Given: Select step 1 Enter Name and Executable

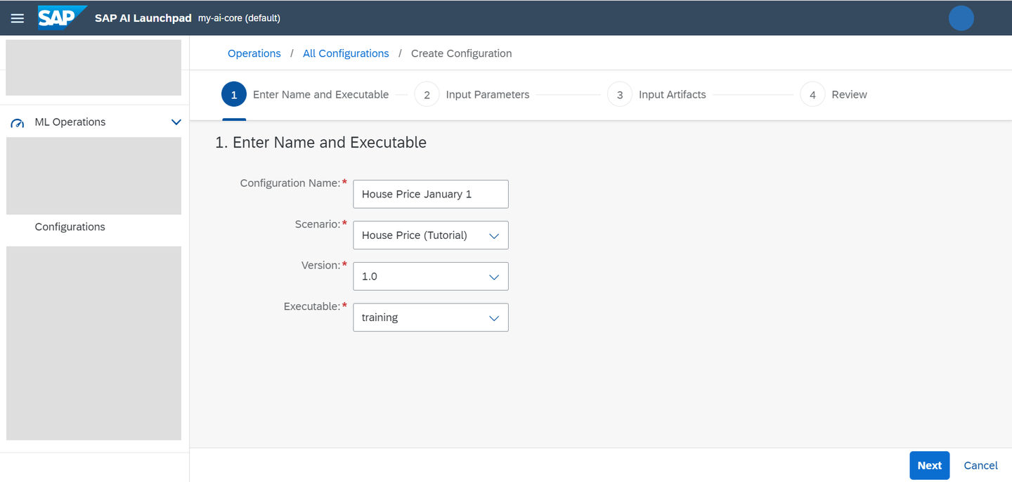Looking at the screenshot, I should pos(304,95).
